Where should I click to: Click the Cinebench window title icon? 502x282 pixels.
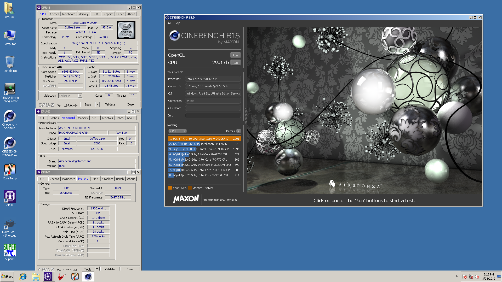[x=167, y=17]
